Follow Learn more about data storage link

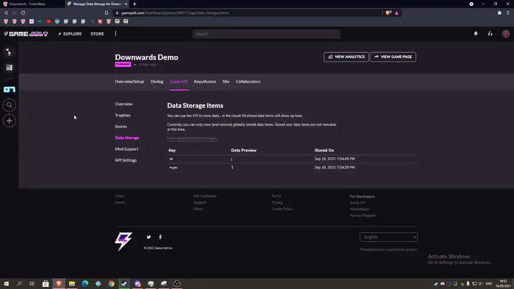(192, 138)
